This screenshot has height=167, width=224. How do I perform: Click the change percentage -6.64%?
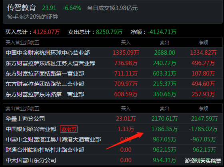coord(72,8)
